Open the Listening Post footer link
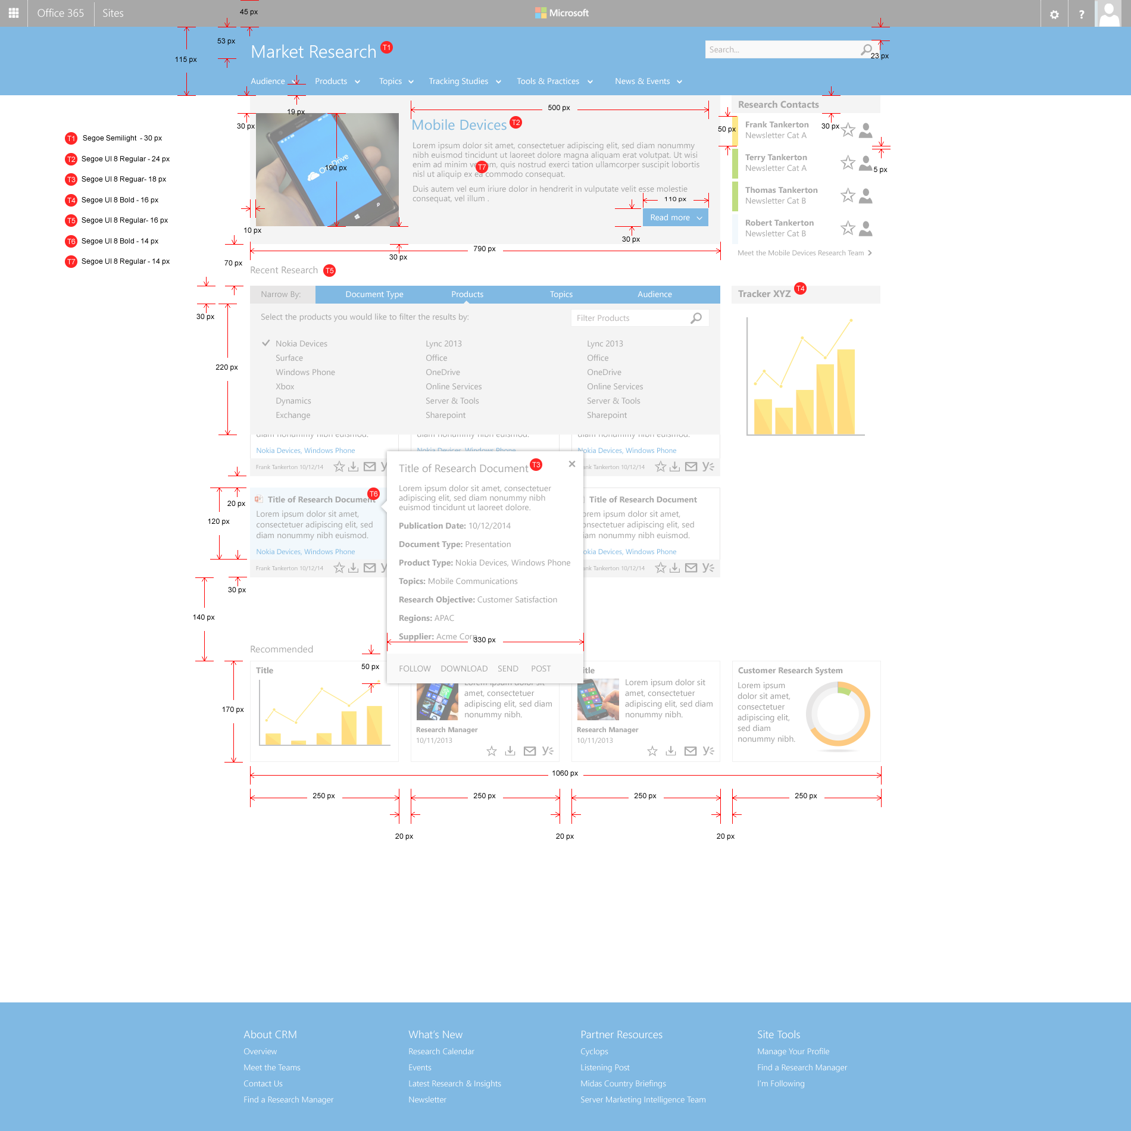This screenshot has height=1131, width=1131. pos(605,1067)
